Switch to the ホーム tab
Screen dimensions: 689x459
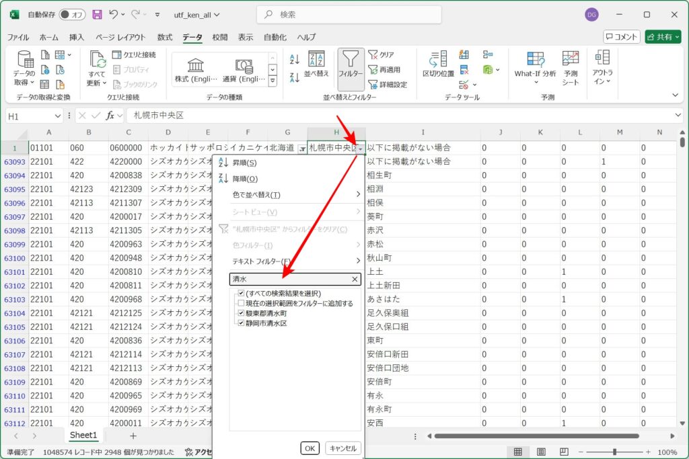(48, 38)
